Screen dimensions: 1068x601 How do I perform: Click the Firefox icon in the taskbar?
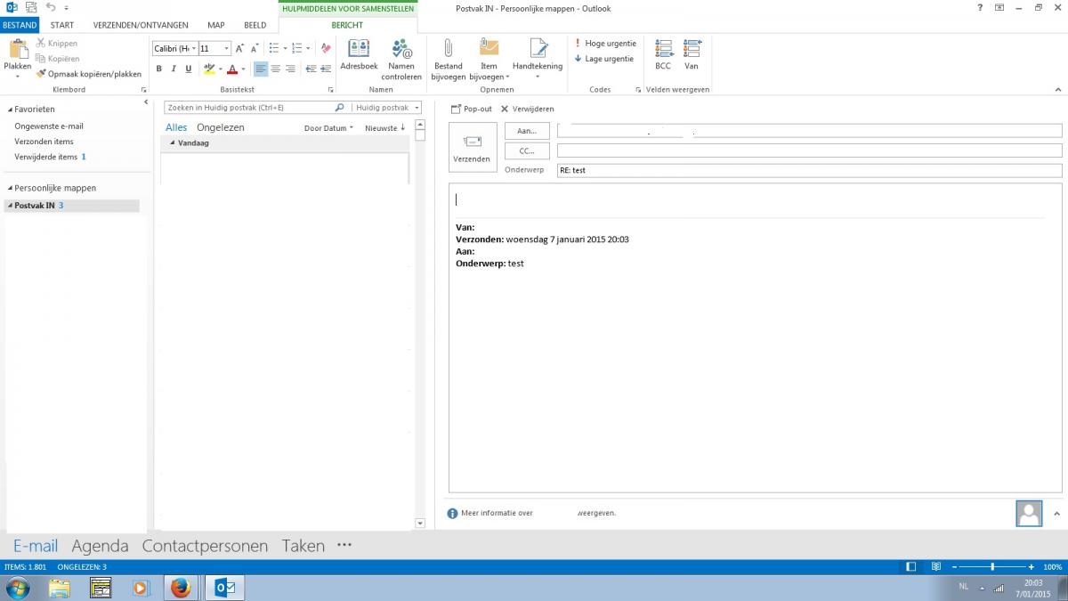tap(181, 588)
